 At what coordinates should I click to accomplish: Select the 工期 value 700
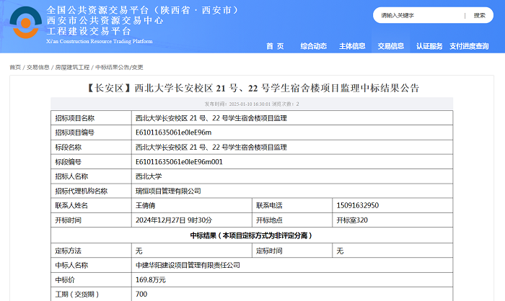click(x=141, y=295)
